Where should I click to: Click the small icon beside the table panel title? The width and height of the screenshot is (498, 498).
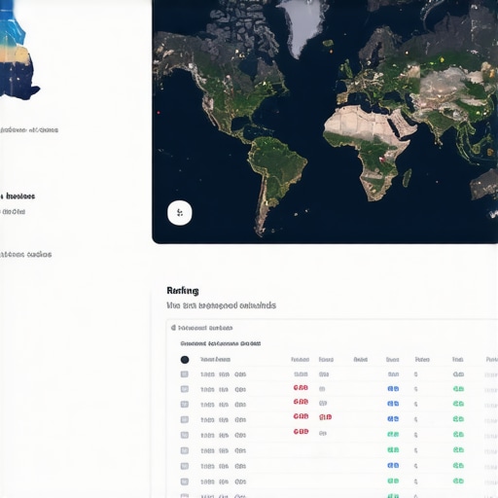[x=173, y=328]
